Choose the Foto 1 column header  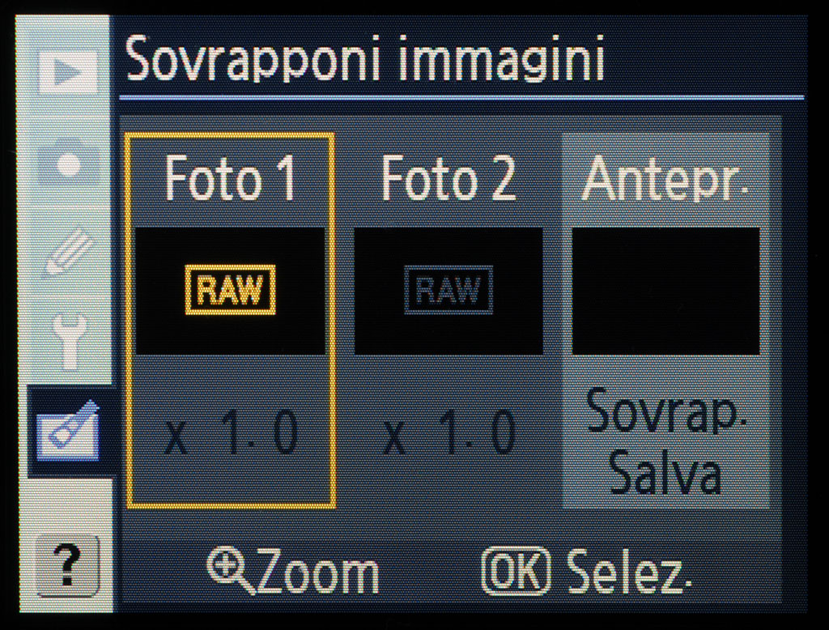[231, 179]
